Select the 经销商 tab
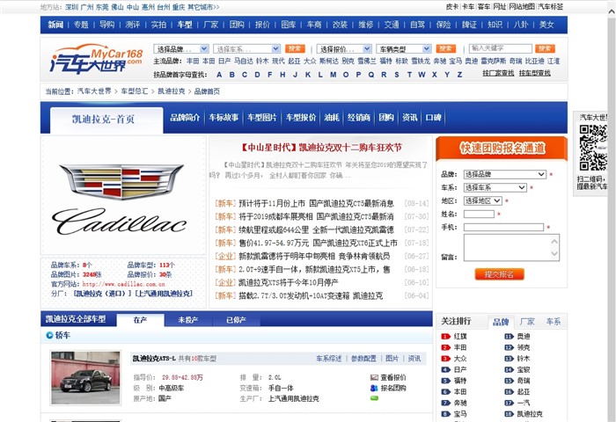This screenshot has width=616, height=422. [x=359, y=118]
